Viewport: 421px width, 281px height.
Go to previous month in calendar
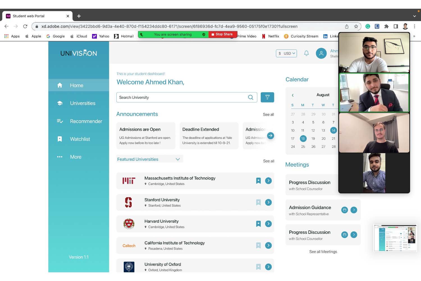(292, 95)
